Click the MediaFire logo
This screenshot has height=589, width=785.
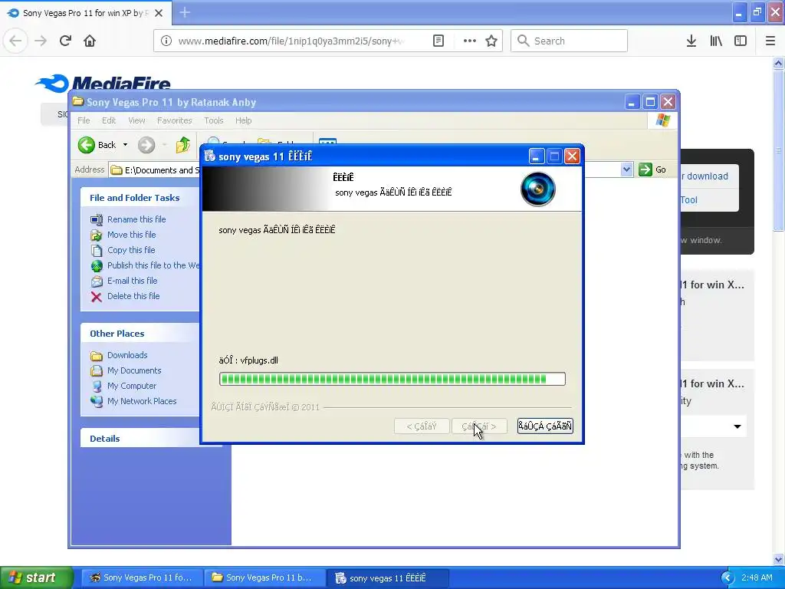click(103, 83)
